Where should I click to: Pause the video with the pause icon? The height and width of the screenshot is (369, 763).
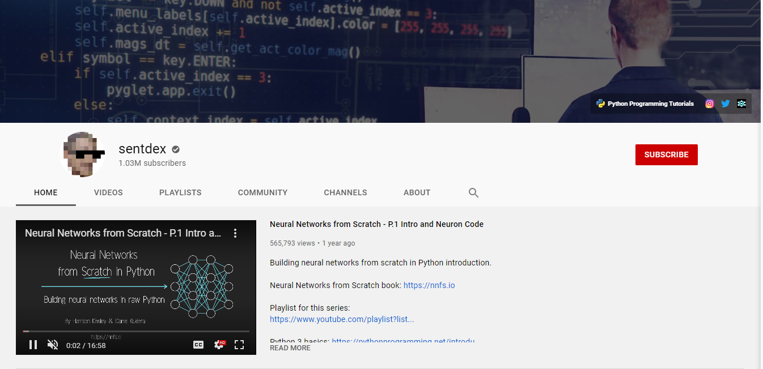[33, 345]
